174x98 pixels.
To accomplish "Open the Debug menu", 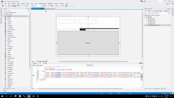I will coord(23,4).
